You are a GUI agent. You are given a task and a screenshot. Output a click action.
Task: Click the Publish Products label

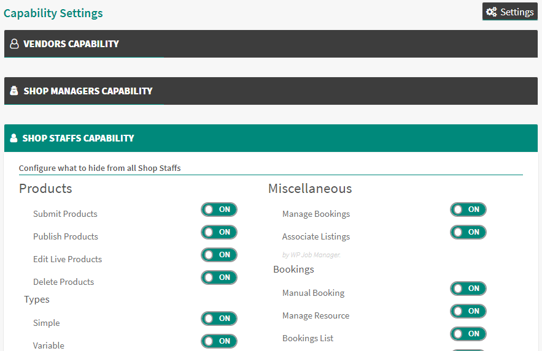pyautogui.click(x=66, y=236)
